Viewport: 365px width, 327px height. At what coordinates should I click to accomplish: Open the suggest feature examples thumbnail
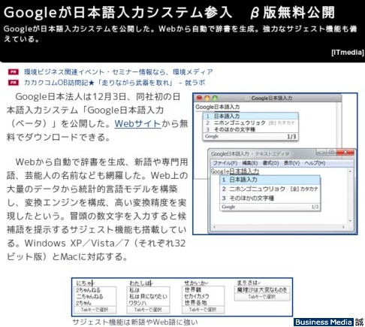click(182, 297)
